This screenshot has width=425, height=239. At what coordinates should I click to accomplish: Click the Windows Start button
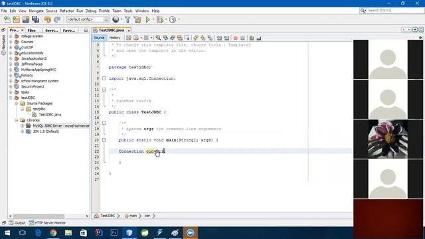pos(7,233)
